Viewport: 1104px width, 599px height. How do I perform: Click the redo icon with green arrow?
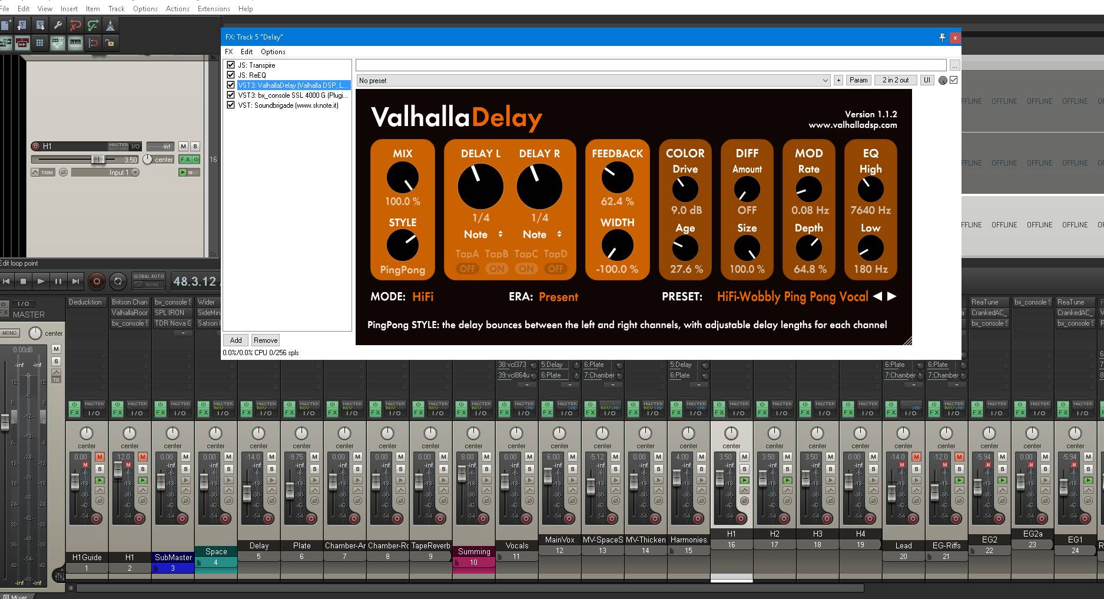tap(92, 25)
